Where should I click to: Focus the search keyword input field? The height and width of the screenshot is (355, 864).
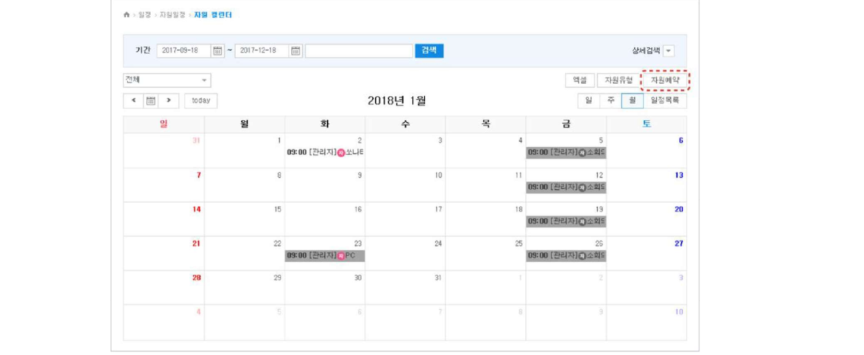pyautogui.click(x=359, y=51)
